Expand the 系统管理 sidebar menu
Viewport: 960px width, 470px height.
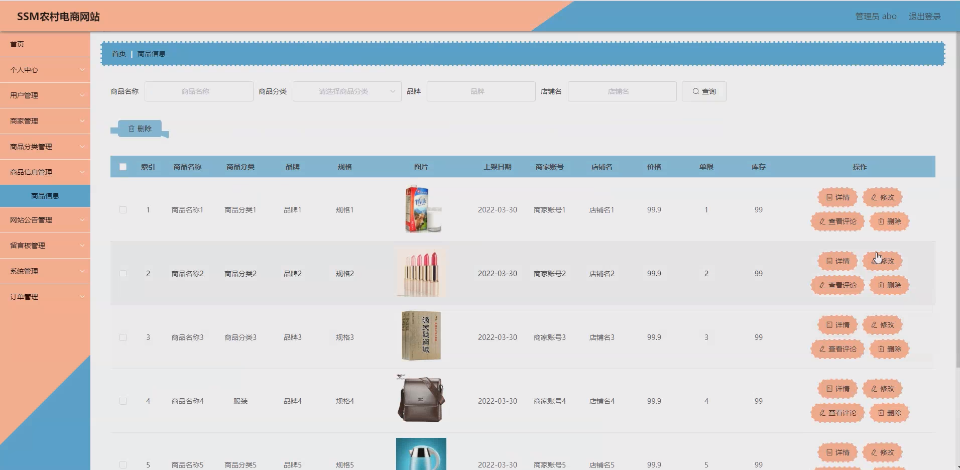(x=45, y=271)
